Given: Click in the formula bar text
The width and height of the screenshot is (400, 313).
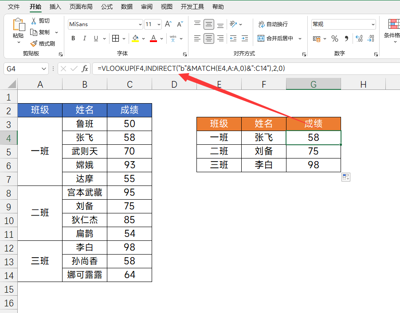Looking at the screenshot, I should (191, 69).
